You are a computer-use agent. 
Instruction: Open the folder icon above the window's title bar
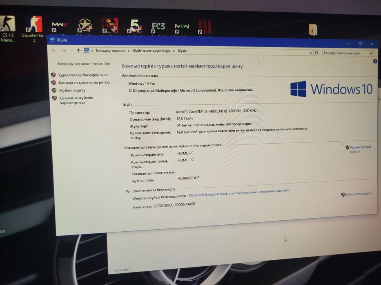pyautogui.click(x=313, y=30)
